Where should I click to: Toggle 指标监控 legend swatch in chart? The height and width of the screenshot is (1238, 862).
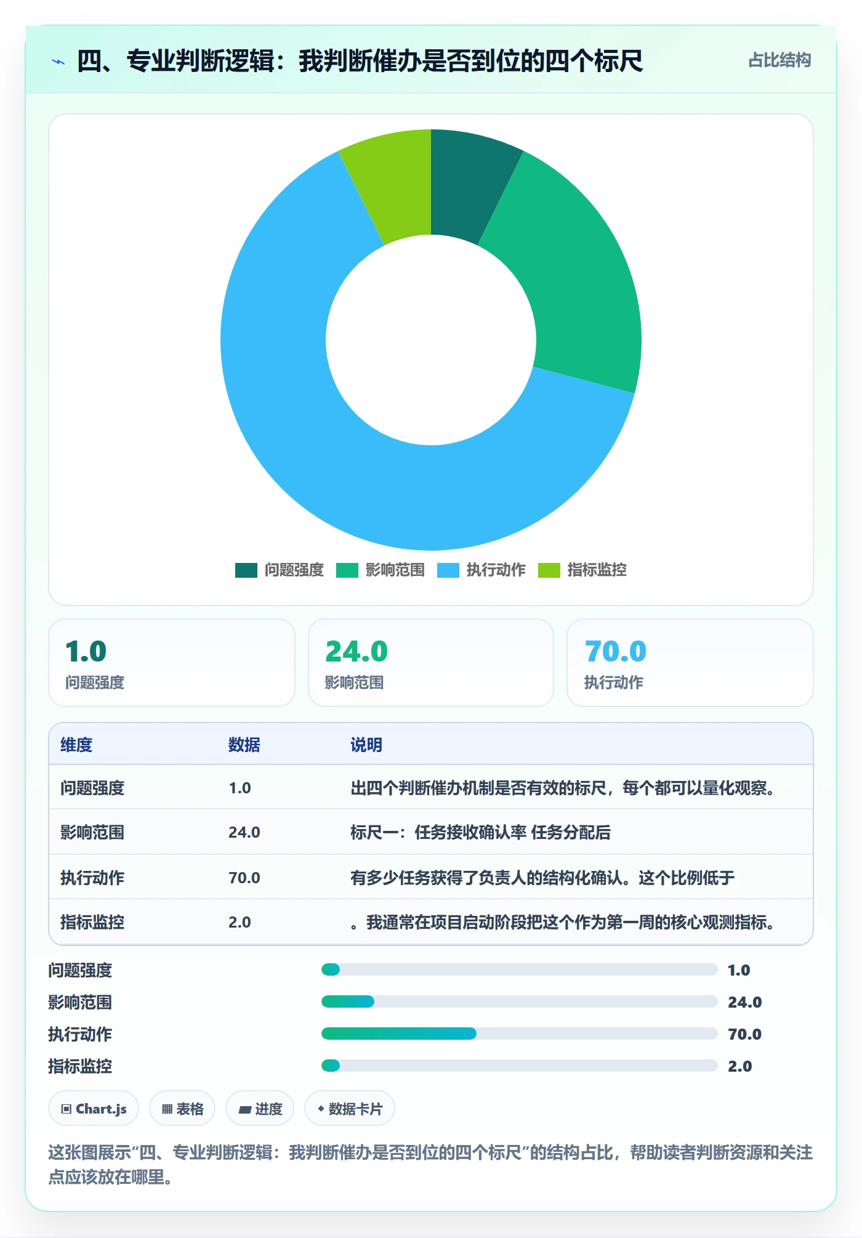(549, 570)
